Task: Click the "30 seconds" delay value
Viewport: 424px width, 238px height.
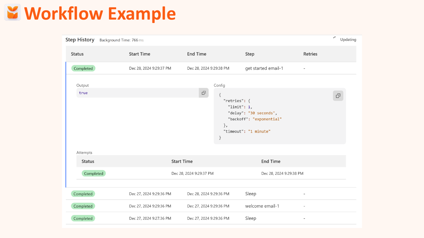Action: (x=262, y=113)
